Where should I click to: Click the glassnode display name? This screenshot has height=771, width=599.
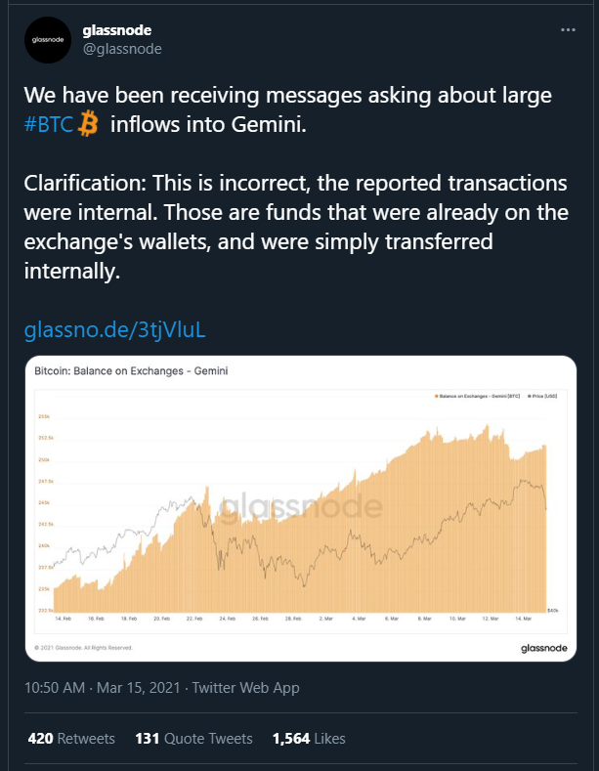117,30
